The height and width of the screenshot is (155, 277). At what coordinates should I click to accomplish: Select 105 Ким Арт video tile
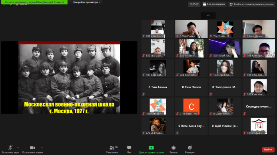[259, 48]
